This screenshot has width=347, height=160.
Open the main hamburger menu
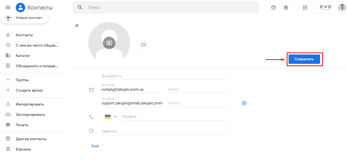coord(8,7)
